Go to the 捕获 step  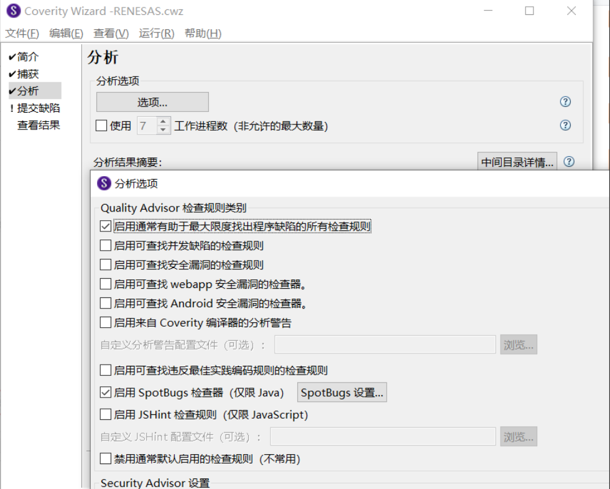[x=27, y=74]
